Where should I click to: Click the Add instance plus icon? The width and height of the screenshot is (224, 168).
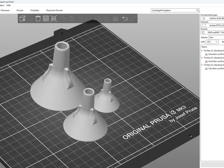tap(81, 19)
